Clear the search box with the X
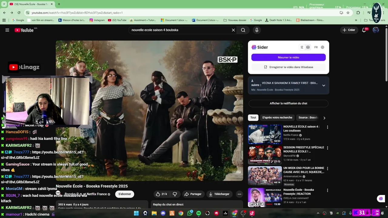The image size is (388, 218). click(233, 30)
